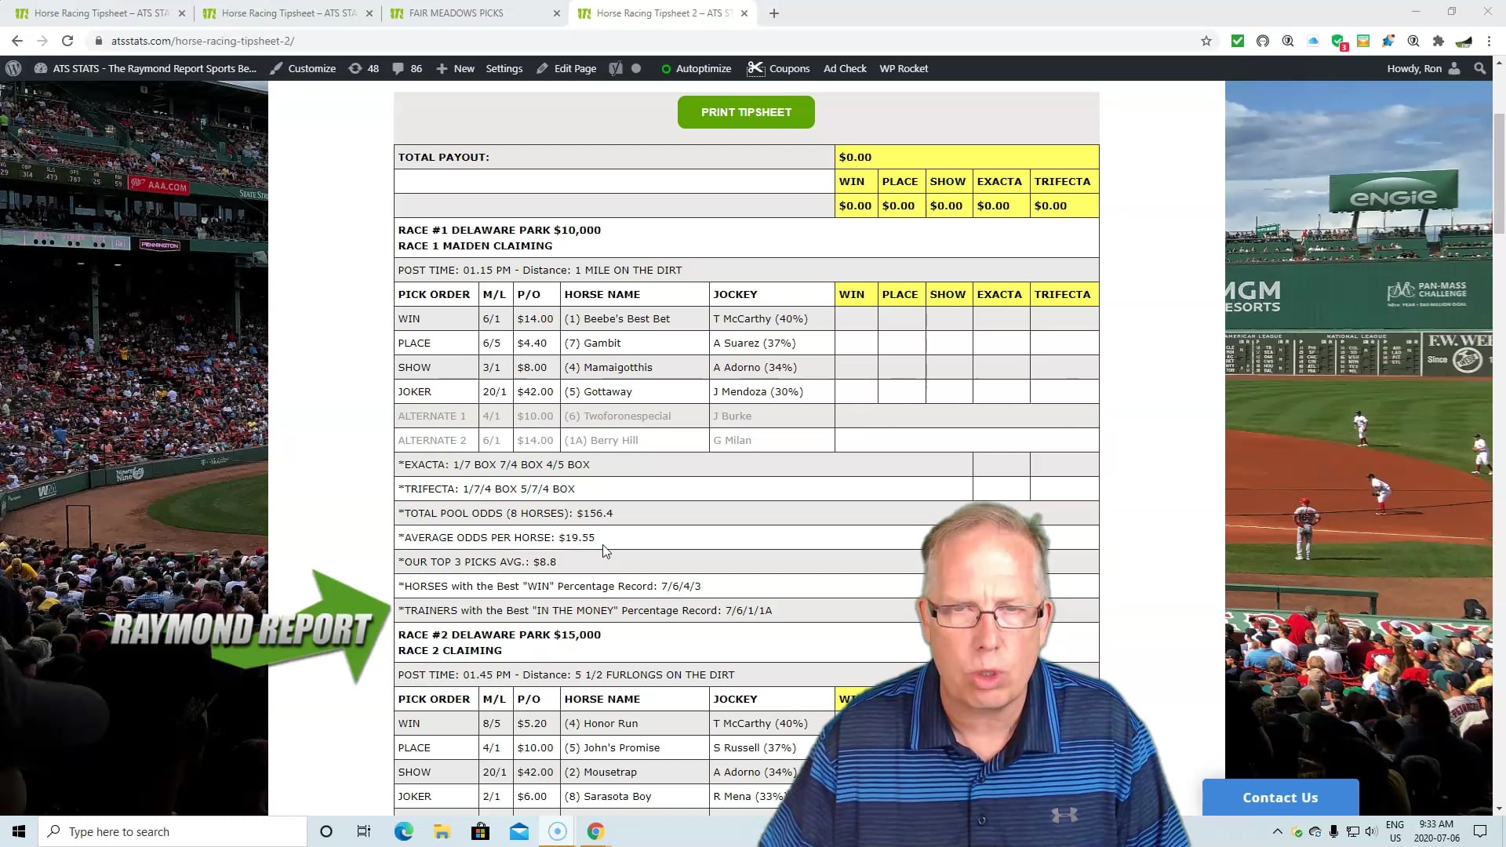Reload the current page

[x=67, y=41]
